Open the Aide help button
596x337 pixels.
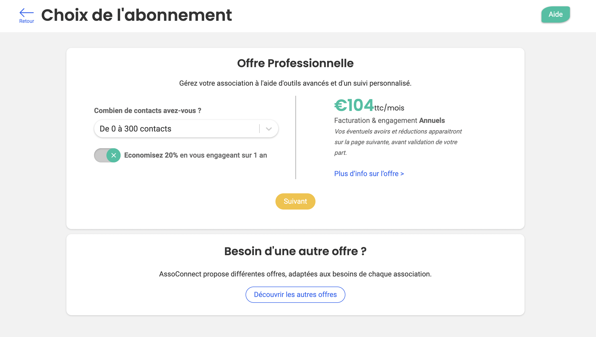point(555,14)
